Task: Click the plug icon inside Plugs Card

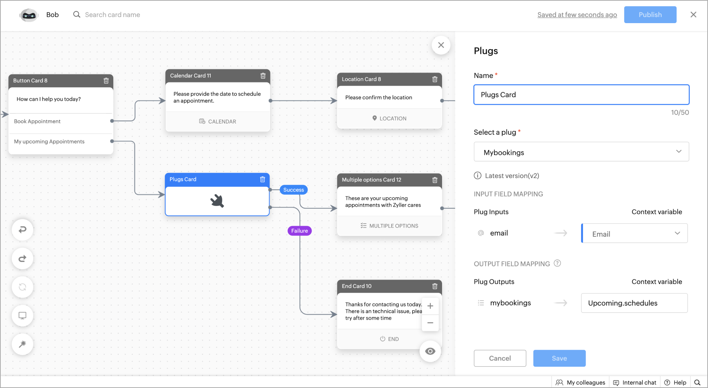Action: point(217,201)
